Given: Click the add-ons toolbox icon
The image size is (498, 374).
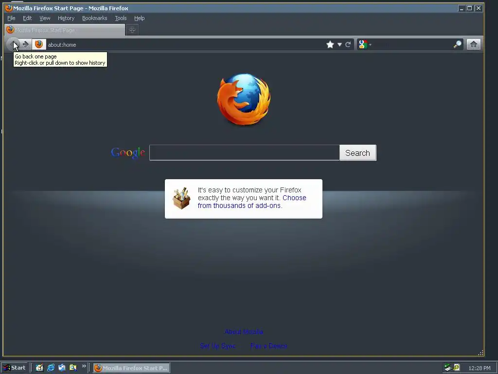Looking at the screenshot, I should tap(181, 199).
